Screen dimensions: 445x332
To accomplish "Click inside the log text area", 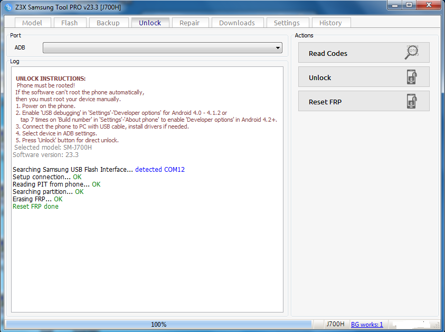I will click(x=148, y=253).
